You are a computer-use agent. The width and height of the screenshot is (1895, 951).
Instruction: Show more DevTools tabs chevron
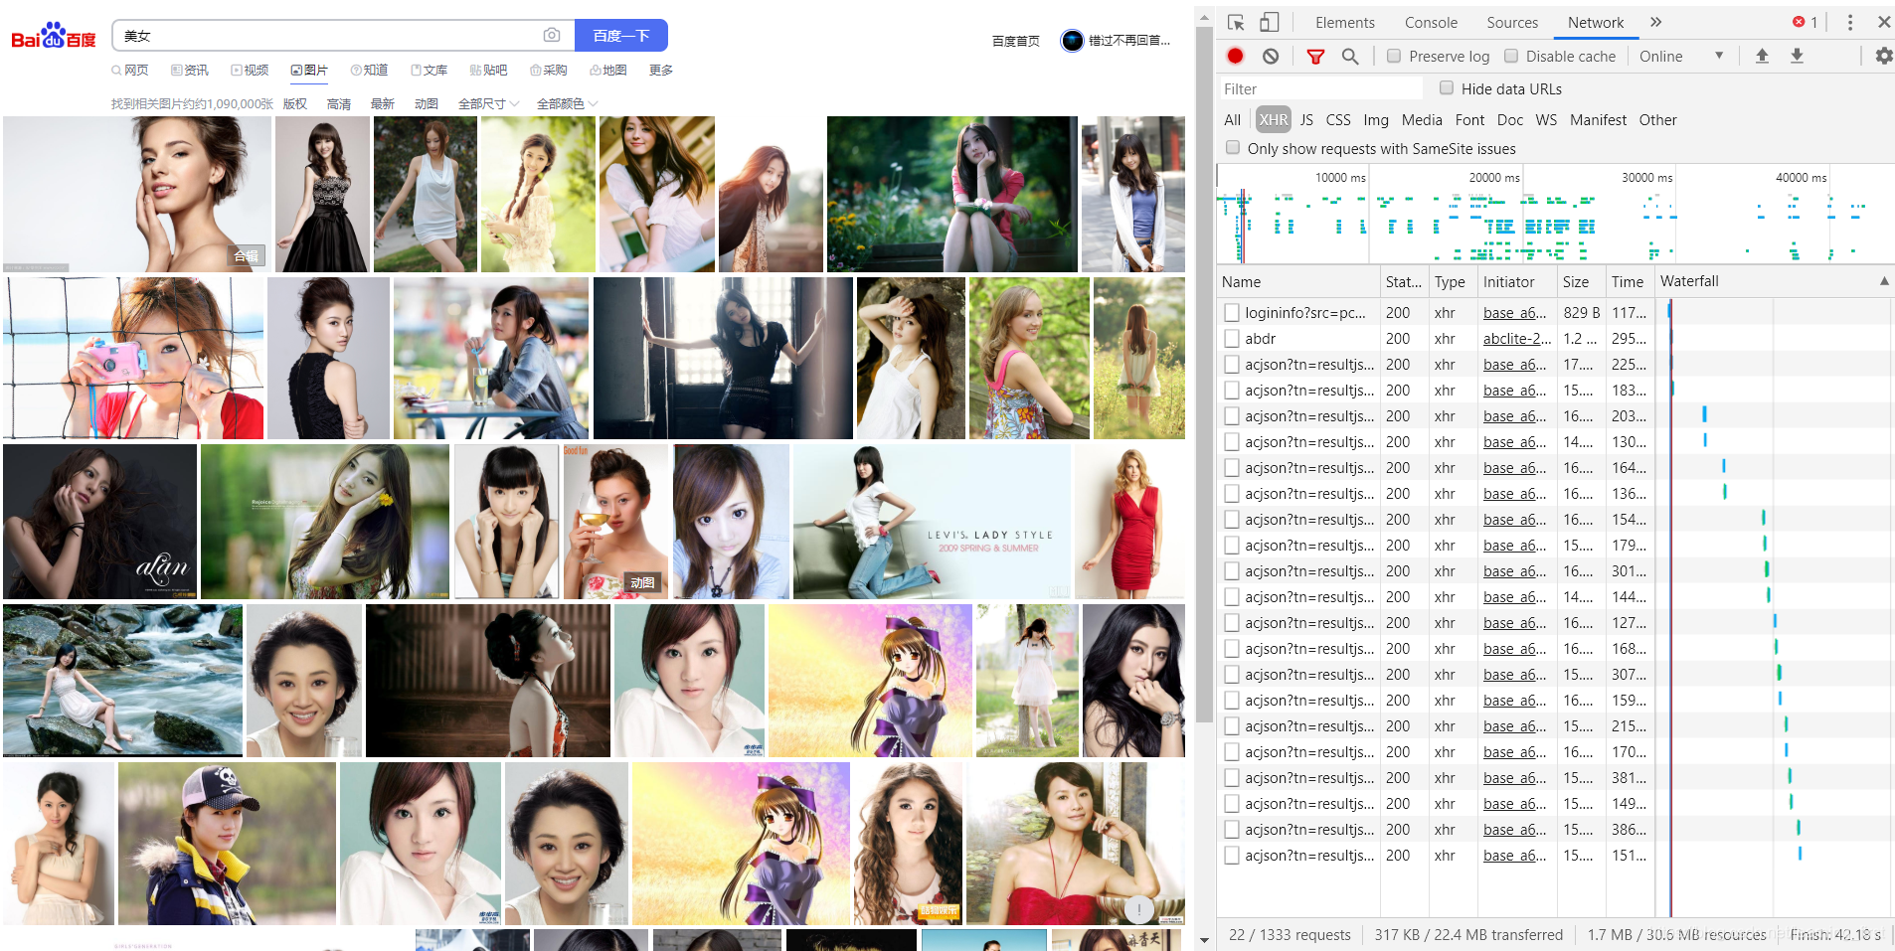[x=1655, y=22]
